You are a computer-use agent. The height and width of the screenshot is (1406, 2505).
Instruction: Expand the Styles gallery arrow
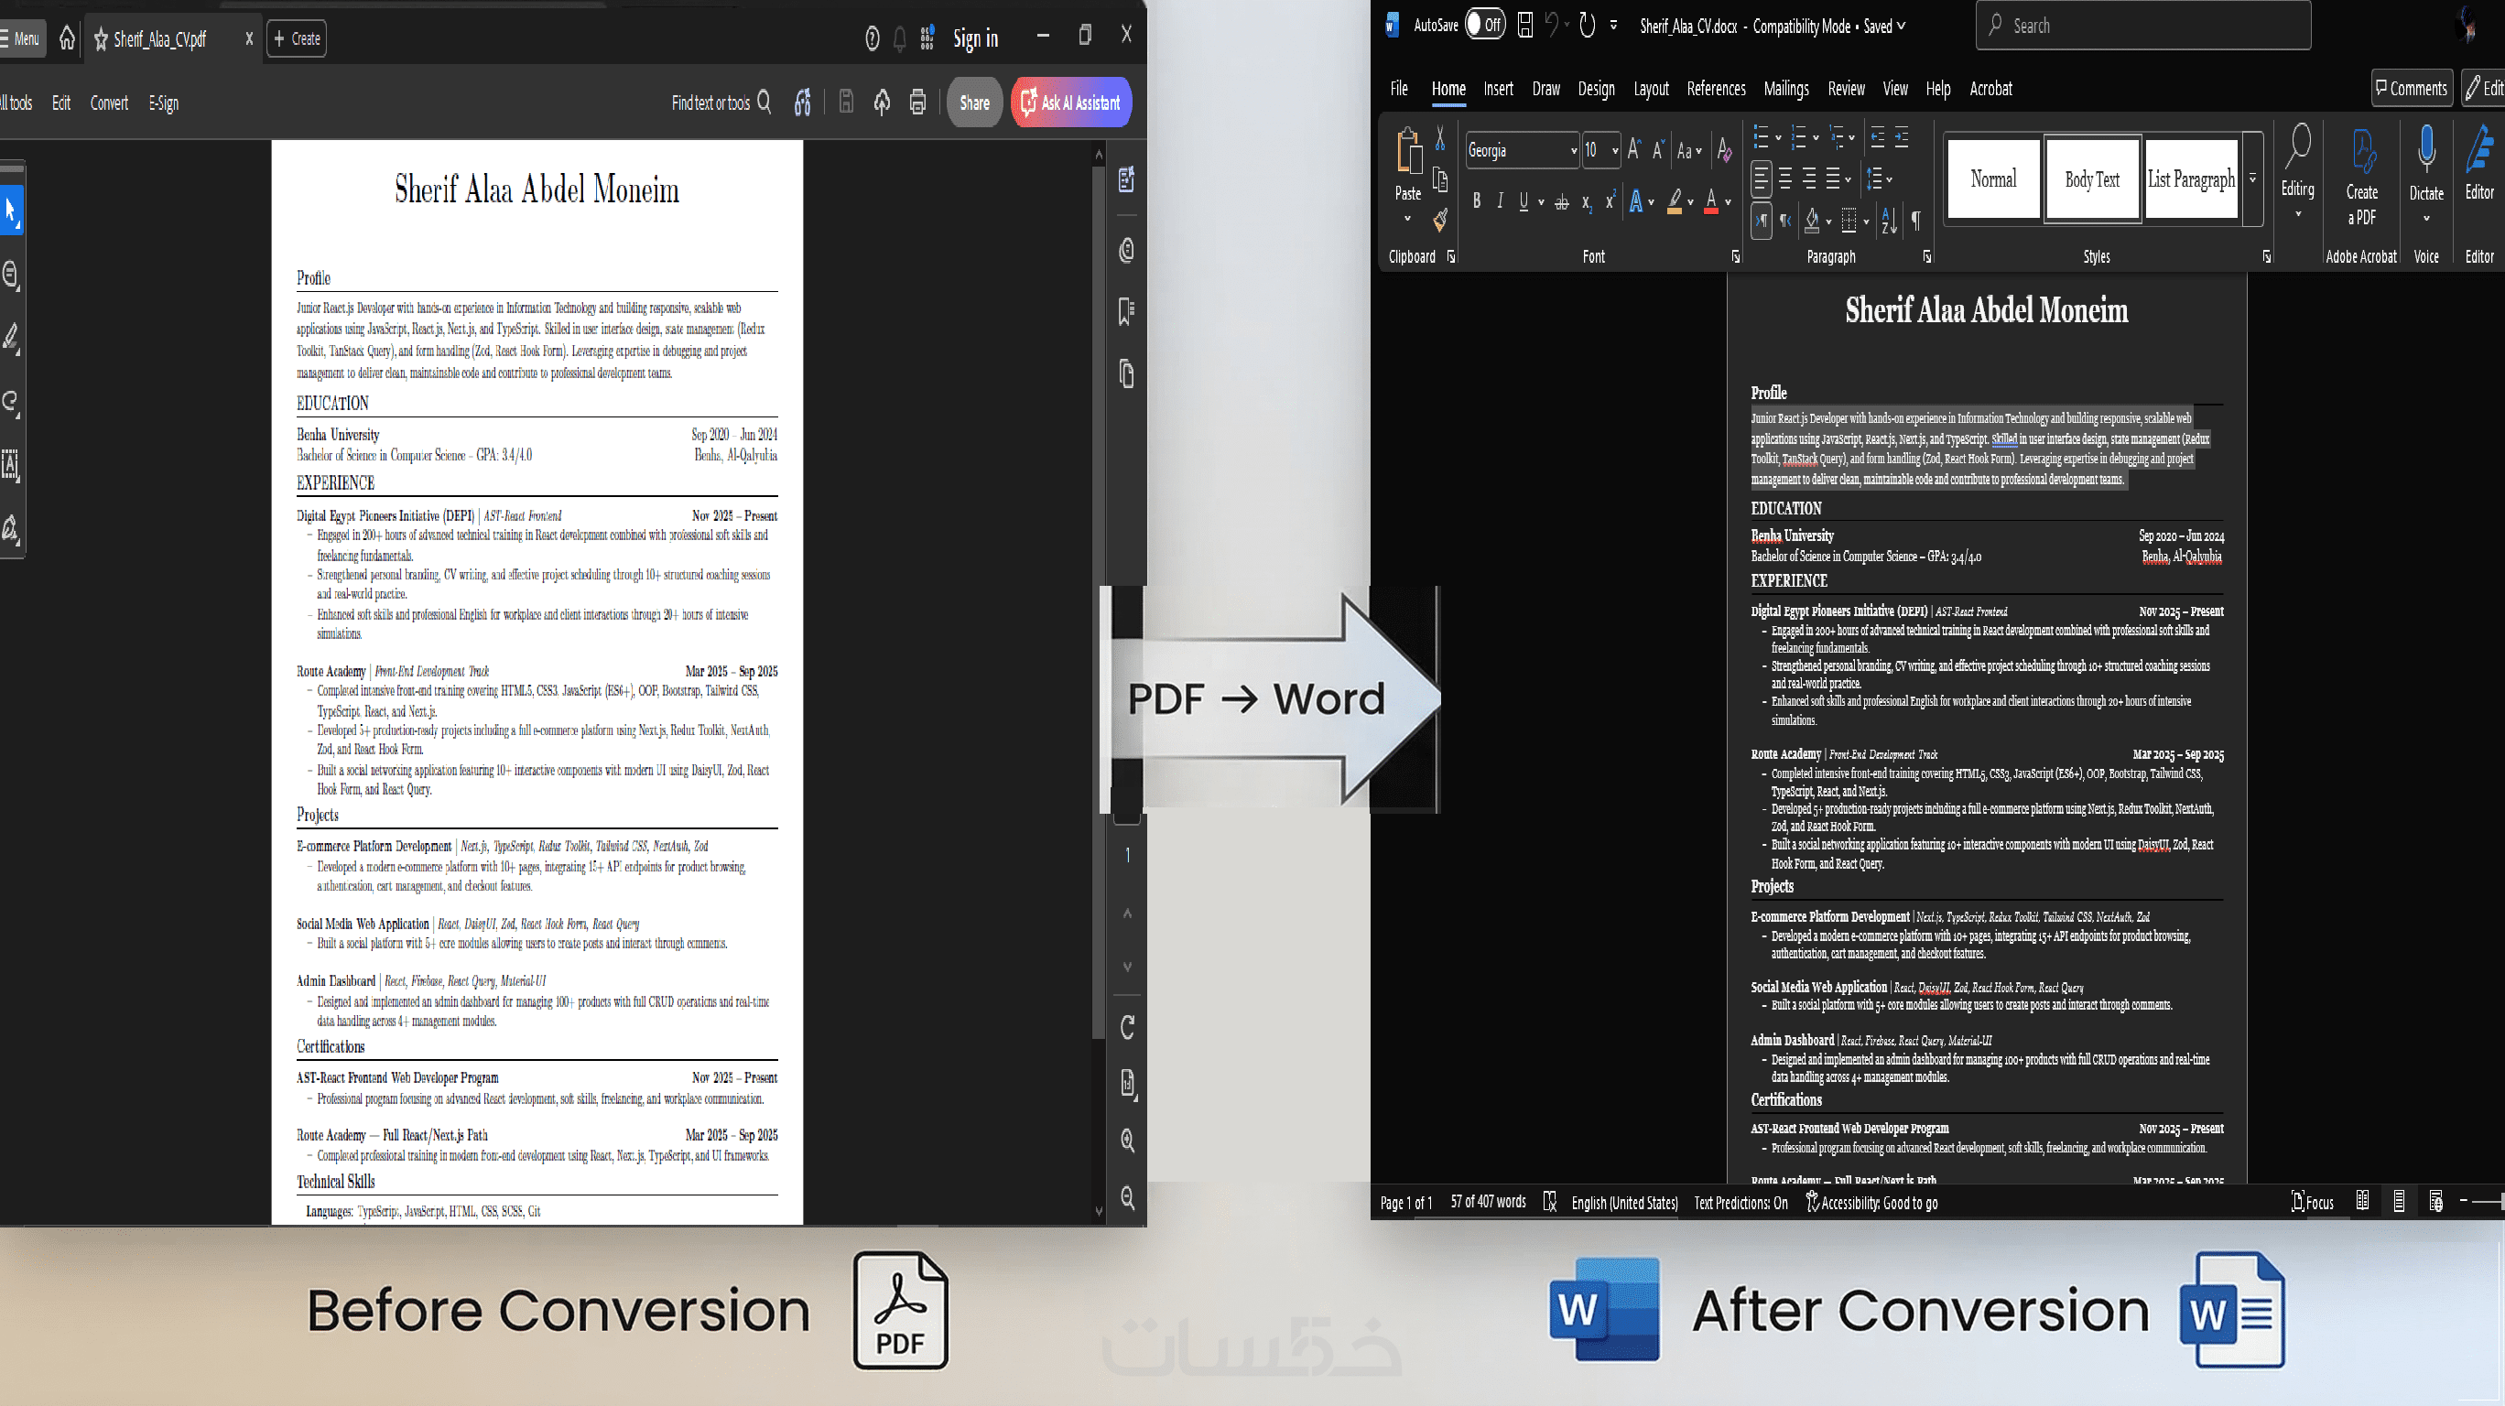pos(2252,180)
